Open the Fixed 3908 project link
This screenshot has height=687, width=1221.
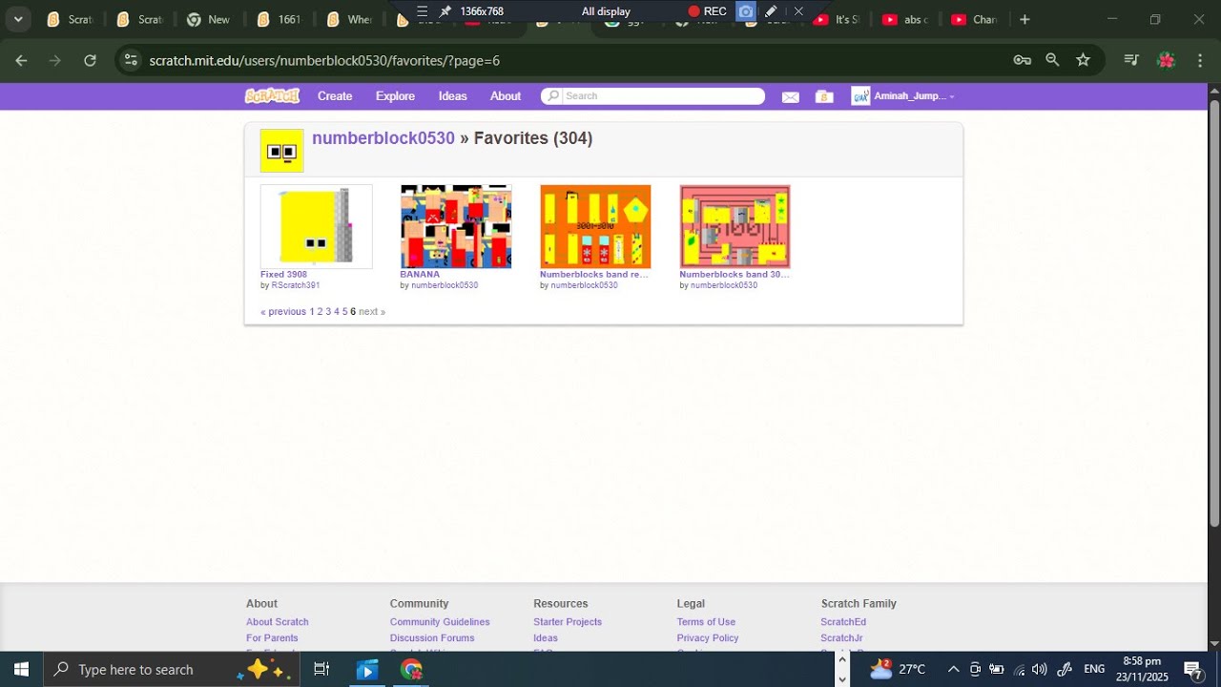pyautogui.click(x=283, y=275)
